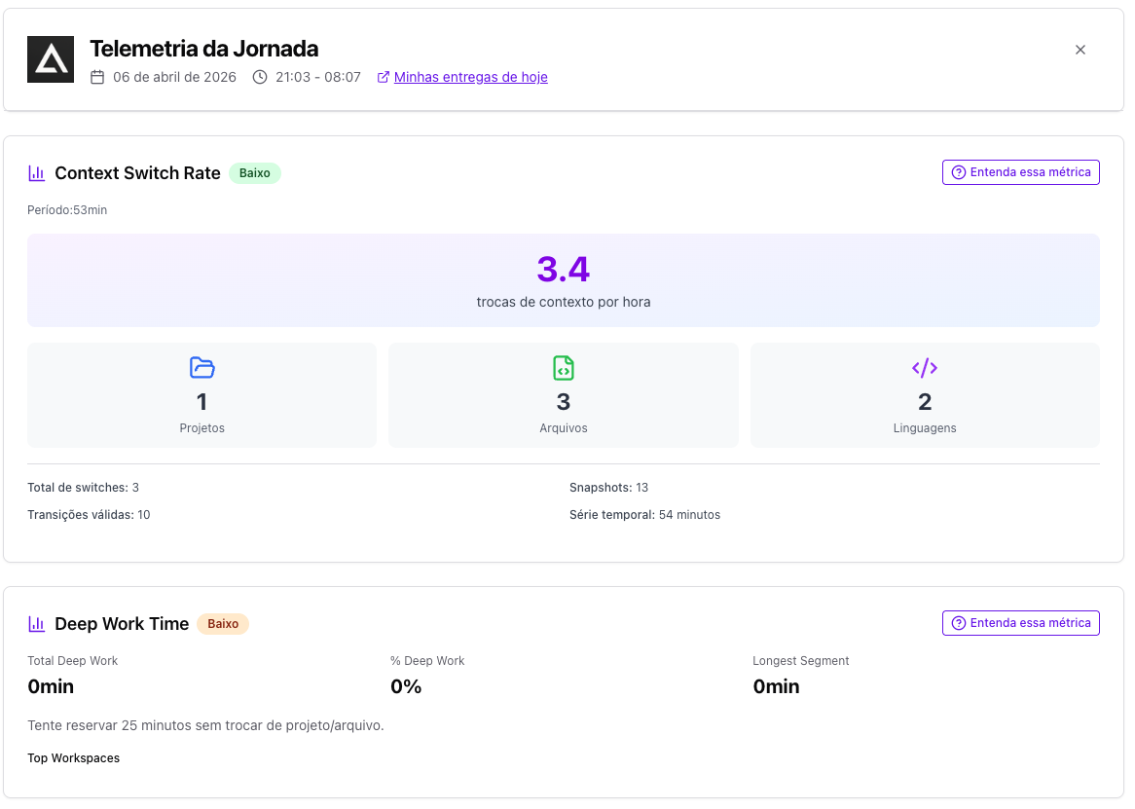Click the chart icon next to Deep Work Time
This screenshot has width=1135, height=809.
pyautogui.click(x=36, y=624)
